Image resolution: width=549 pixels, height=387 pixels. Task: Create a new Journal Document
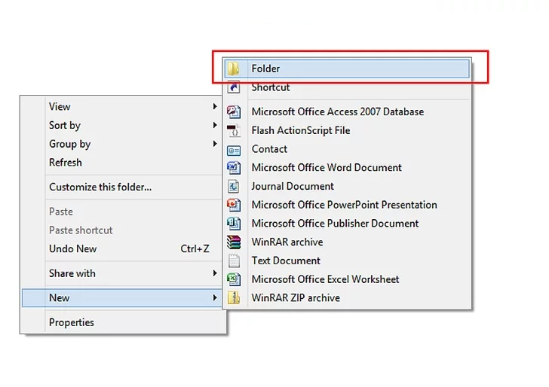coord(293,186)
